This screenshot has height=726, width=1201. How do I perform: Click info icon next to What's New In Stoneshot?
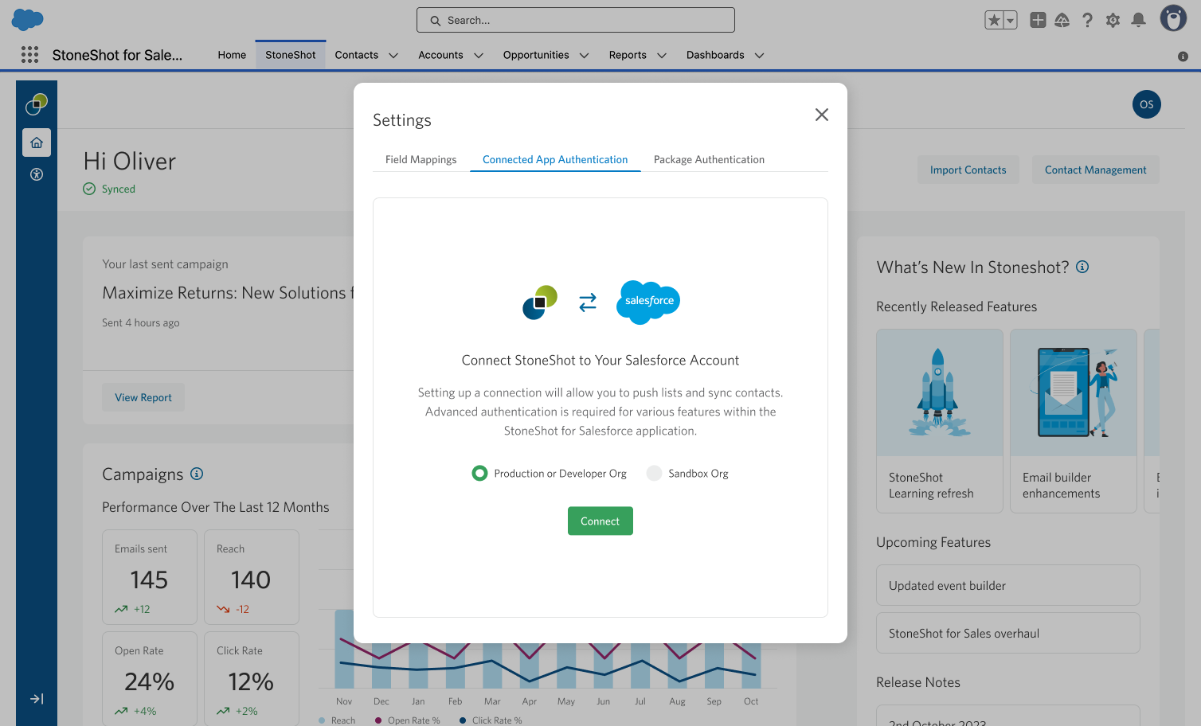[1082, 267]
